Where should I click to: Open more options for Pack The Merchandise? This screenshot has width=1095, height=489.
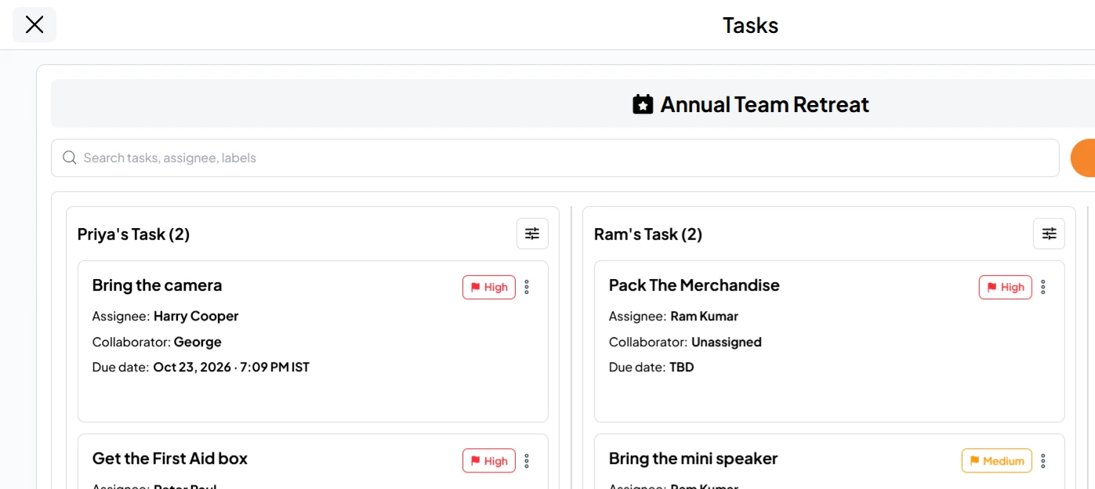click(x=1043, y=288)
